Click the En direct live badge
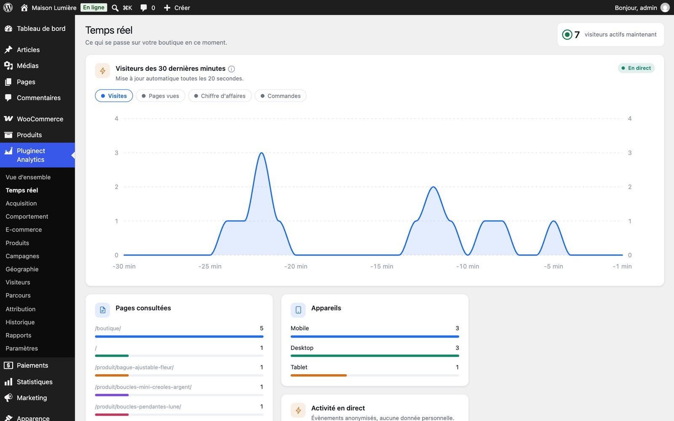This screenshot has height=421, width=674. click(x=636, y=68)
